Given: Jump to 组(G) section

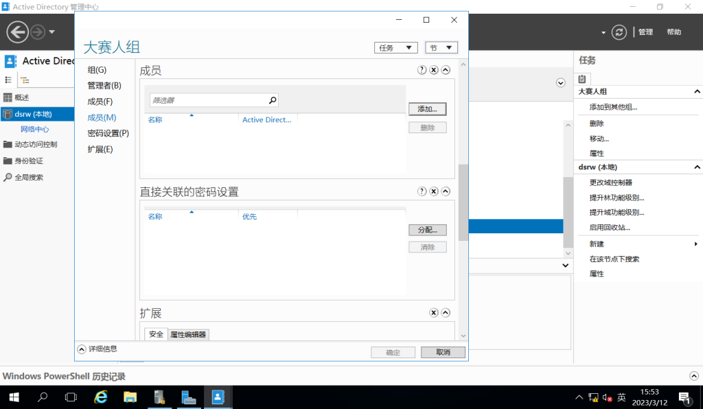Looking at the screenshot, I should pos(97,70).
